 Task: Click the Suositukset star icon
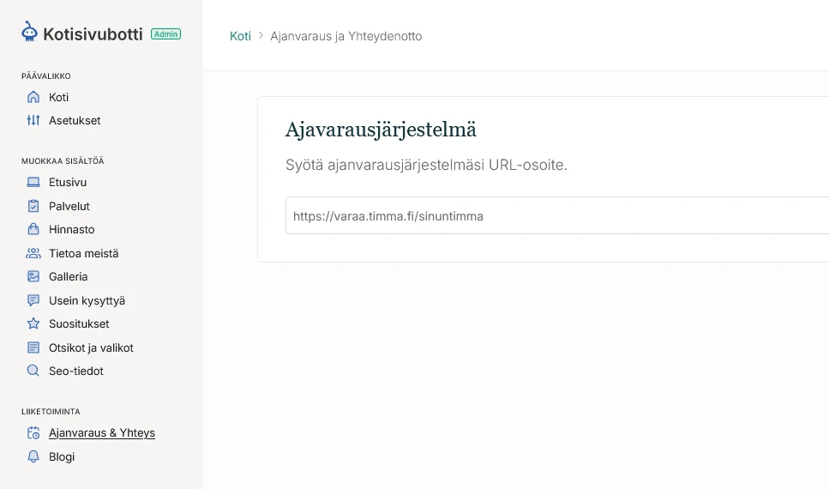tap(33, 323)
